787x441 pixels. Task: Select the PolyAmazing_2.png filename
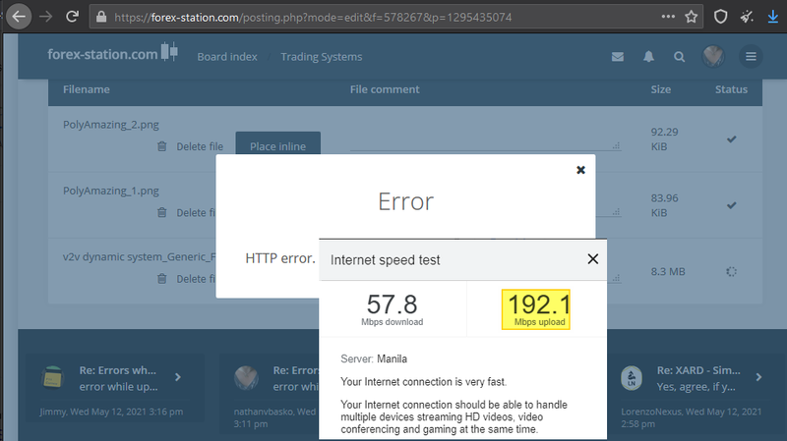click(x=111, y=125)
